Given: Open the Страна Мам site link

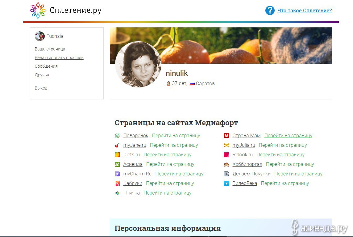Looking at the screenshot, I should point(247,136).
